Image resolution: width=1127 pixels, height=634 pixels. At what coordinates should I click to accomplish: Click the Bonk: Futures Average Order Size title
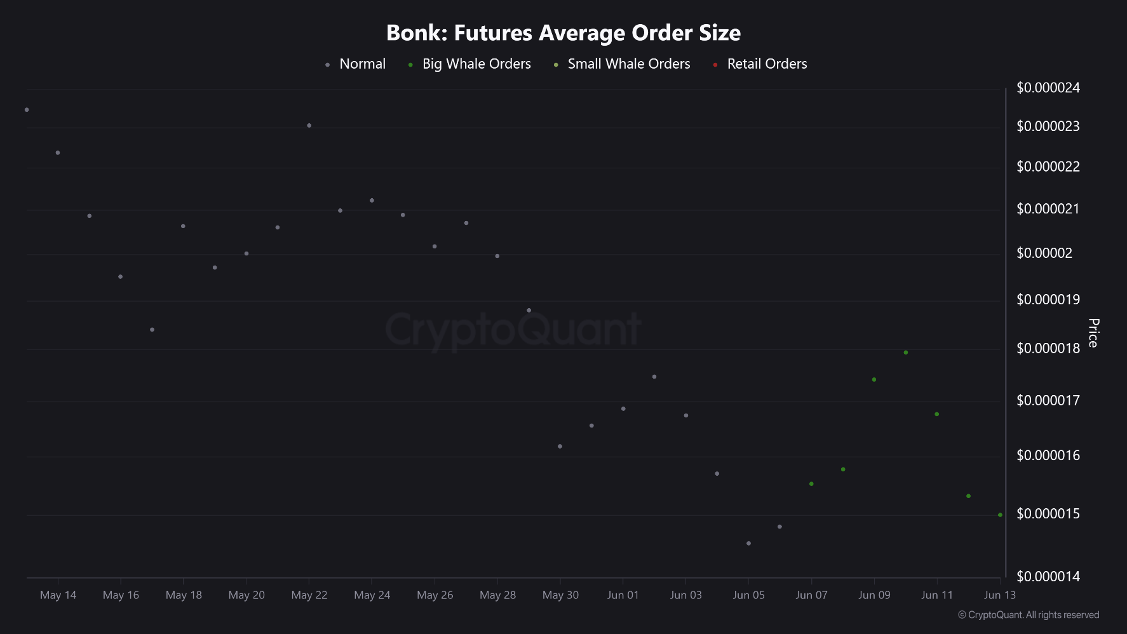pyautogui.click(x=563, y=33)
